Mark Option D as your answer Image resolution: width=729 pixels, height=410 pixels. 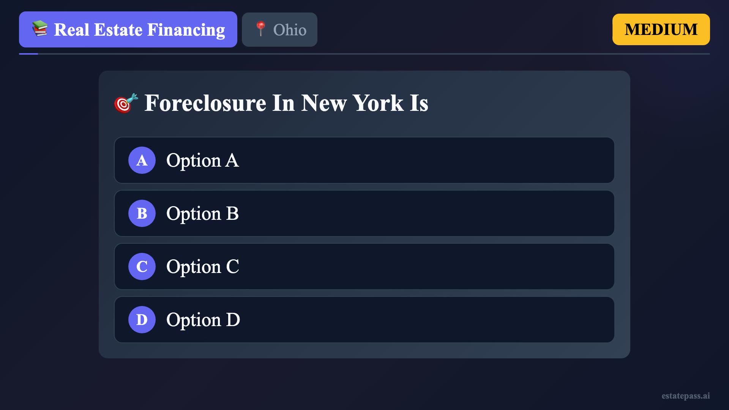pyautogui.click(x=364, y=320)
